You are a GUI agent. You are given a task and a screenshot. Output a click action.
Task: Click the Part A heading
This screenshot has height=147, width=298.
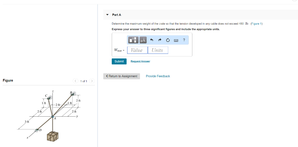click(116, 15)
